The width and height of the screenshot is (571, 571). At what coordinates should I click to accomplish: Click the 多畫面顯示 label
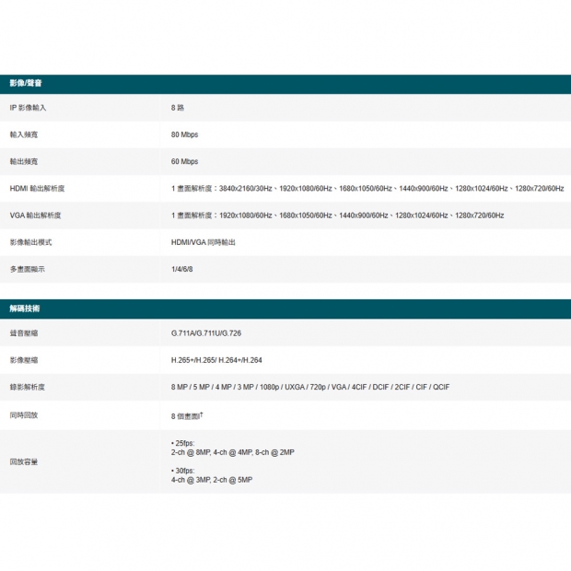(28, 270)
